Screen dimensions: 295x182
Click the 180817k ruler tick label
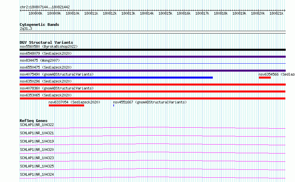point(202,14)
